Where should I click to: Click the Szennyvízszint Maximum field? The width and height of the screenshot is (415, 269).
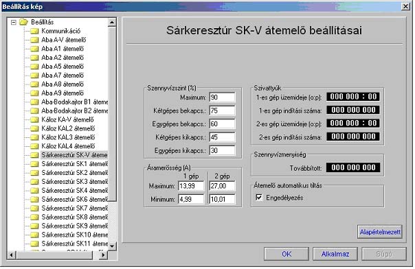point(222,97)
